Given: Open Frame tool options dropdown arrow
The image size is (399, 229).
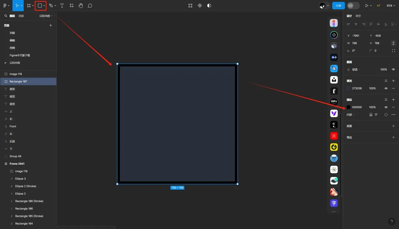Looking at the screenshot, I should coord(33,6).
